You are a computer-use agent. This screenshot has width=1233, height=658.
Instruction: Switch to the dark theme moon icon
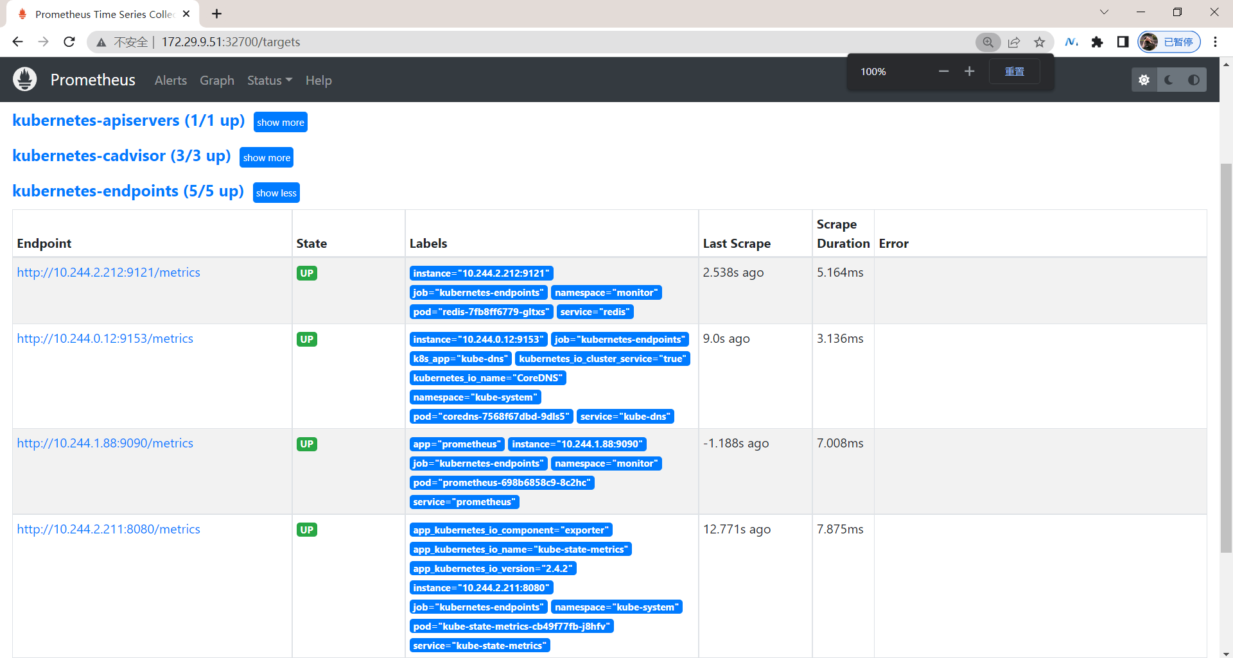click(1169, 80)
